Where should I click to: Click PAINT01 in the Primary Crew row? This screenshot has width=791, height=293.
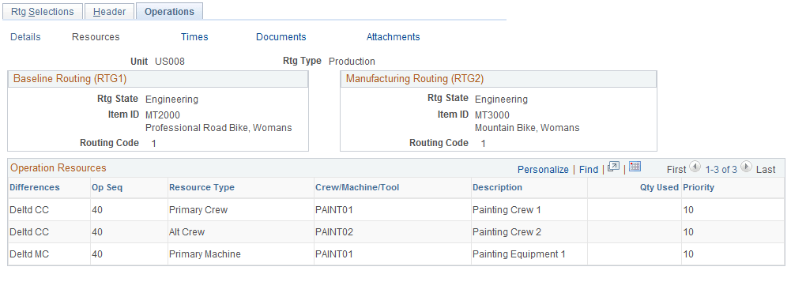[x=334, y=210]
